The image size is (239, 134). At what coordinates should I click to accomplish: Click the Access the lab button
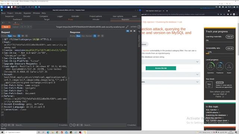161,68
